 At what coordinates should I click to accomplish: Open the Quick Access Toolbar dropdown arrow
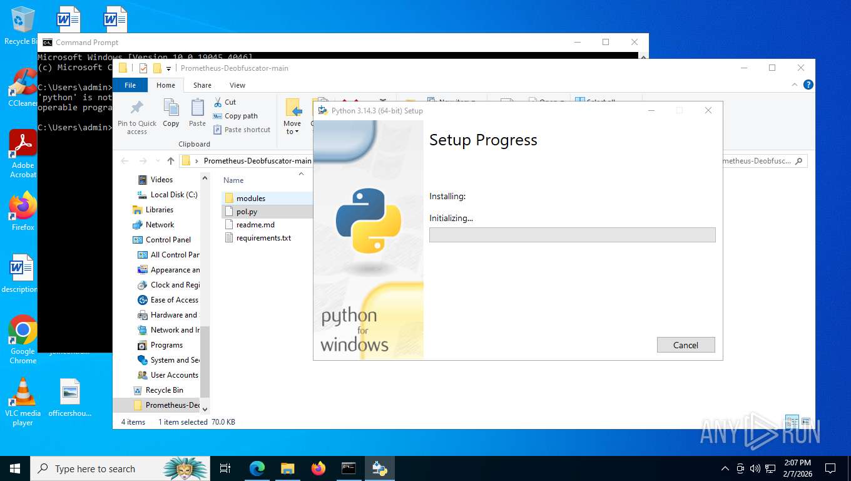(x=170, y=68)
